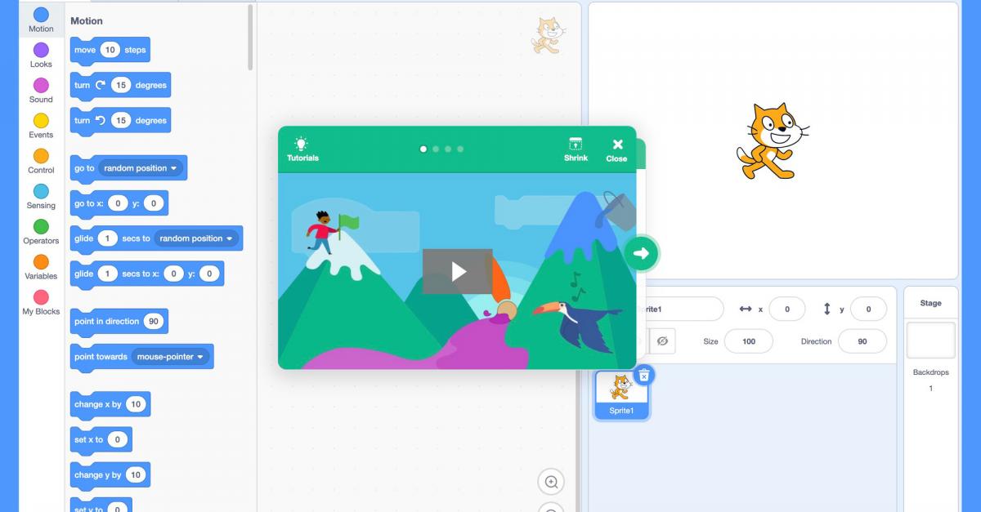Screen dimensions: 981x512
Task: Close the tutorial card
Action: (617, 149)
